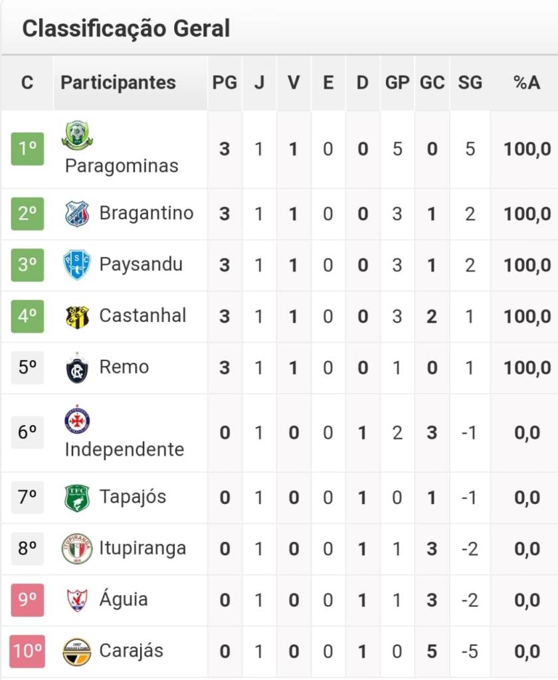This screenshot has width=558, height=680.
Task: Click the green 1º position badge
Action: pos(27,149)
